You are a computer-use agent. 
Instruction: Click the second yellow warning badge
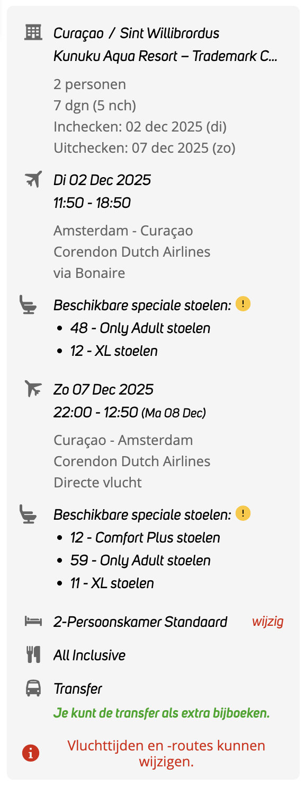point(243,513)
